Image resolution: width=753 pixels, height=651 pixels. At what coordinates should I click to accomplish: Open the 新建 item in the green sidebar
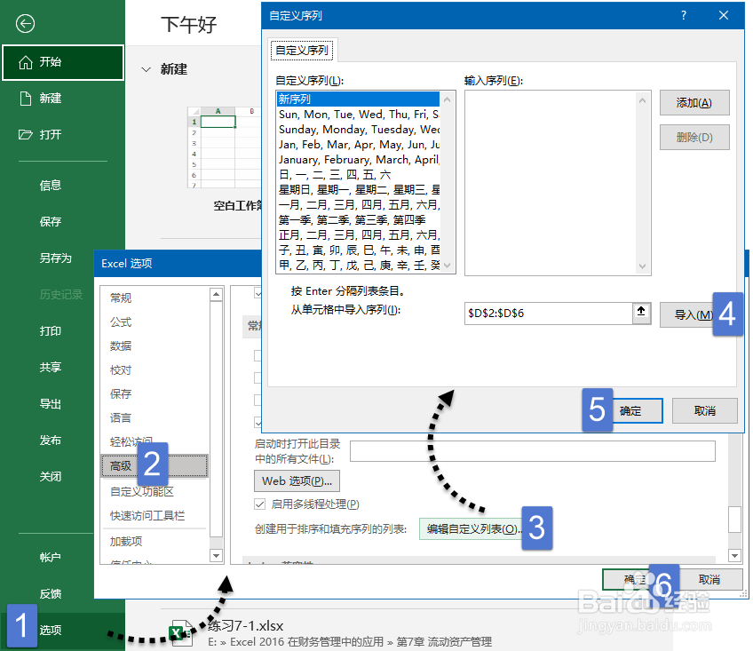pyautogui.click(x=50, y=99)
